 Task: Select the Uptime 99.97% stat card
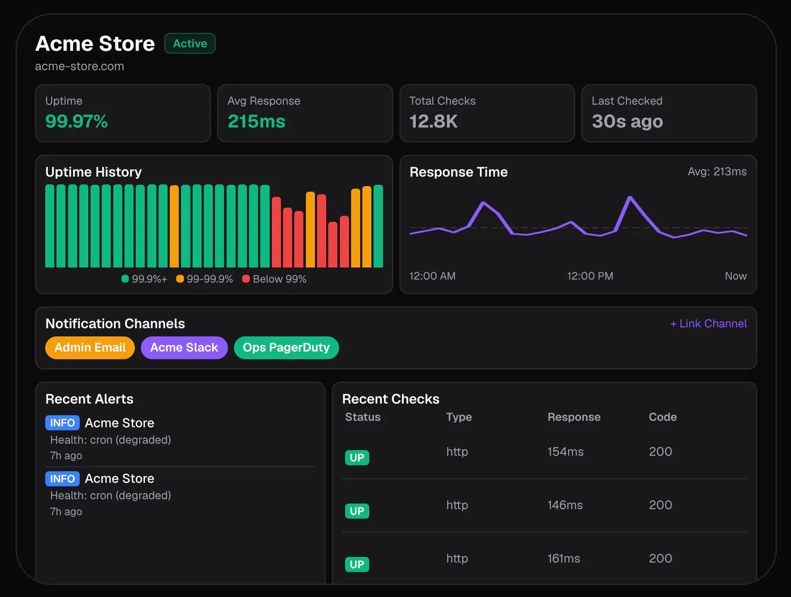coord(123,113)
